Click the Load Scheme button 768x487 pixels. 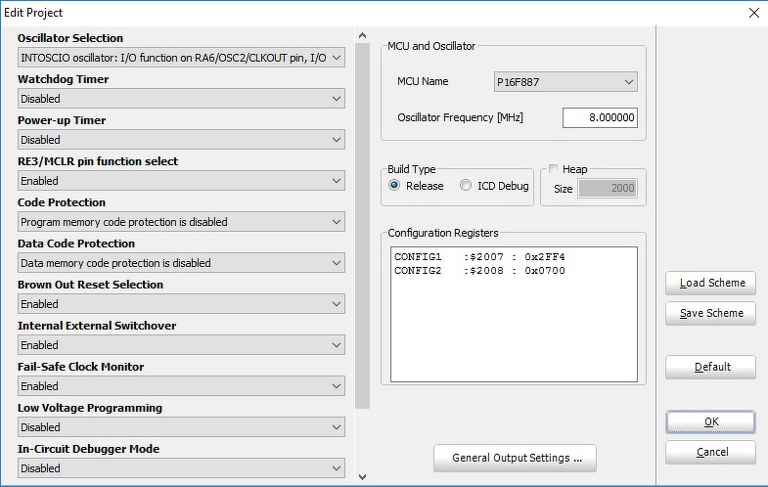711,283
